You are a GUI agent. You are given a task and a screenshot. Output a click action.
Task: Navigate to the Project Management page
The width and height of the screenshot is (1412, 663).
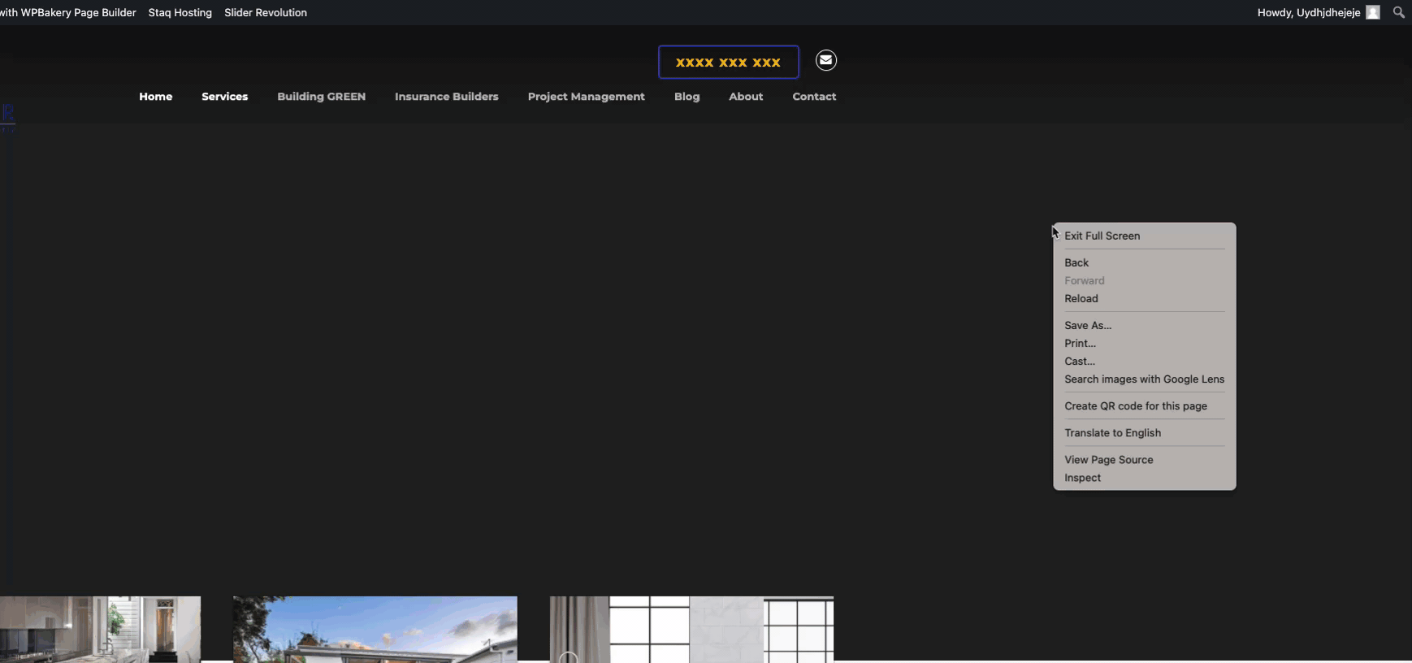[x=586, y=96]
